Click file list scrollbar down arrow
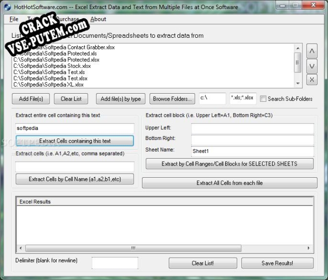This screenshot has width=328, height=280. tap(298, 84)
